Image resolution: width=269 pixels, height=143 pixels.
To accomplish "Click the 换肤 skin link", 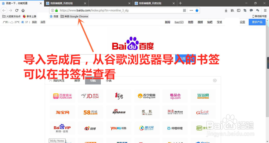I will pyautogui.click(x=34, y=22).
